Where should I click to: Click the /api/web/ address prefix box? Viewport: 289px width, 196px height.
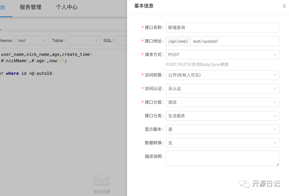[178, 41]
